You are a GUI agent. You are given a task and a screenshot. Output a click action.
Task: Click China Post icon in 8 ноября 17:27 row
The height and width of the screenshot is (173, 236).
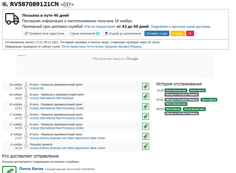coord(146,136)
